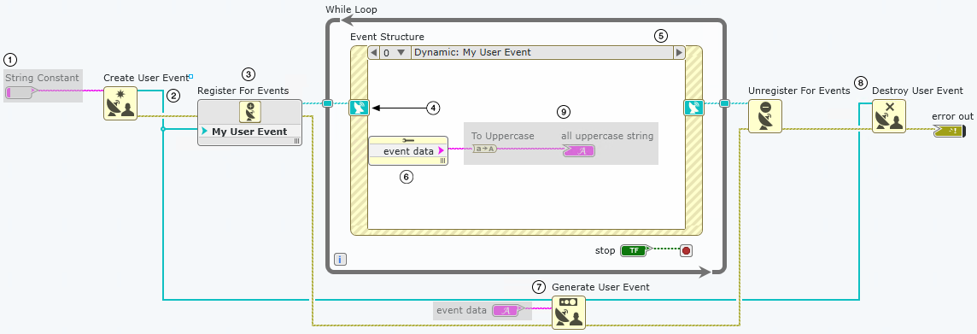
Task: Click the Generate User Event node
Action: pos(569,312)
